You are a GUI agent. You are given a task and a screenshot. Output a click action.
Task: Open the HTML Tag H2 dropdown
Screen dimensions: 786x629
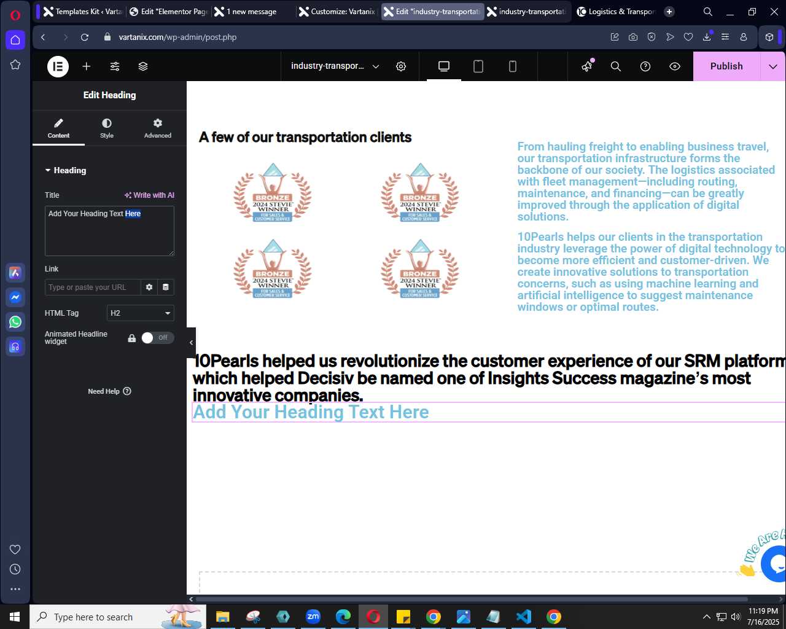[x=141, y=313]
